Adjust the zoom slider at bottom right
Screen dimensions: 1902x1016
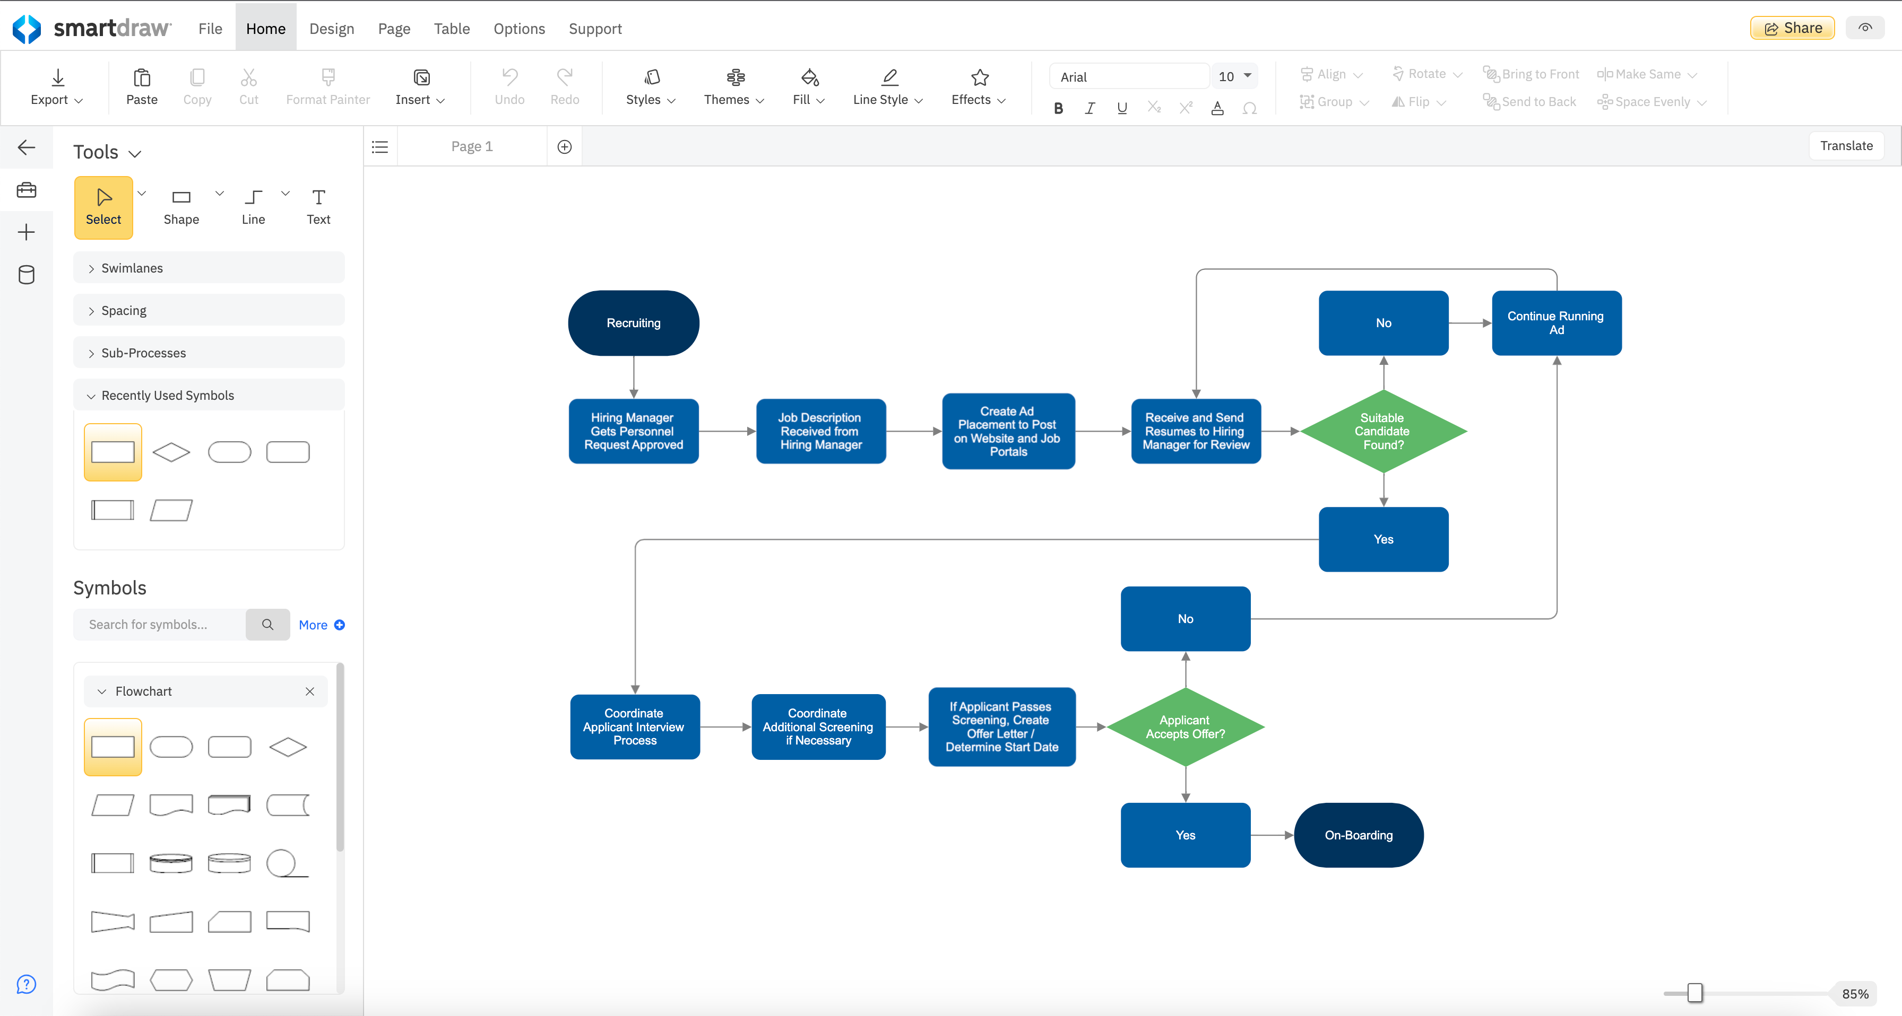(1694, 993)
